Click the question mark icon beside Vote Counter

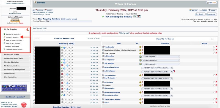[x=140, y=53]
